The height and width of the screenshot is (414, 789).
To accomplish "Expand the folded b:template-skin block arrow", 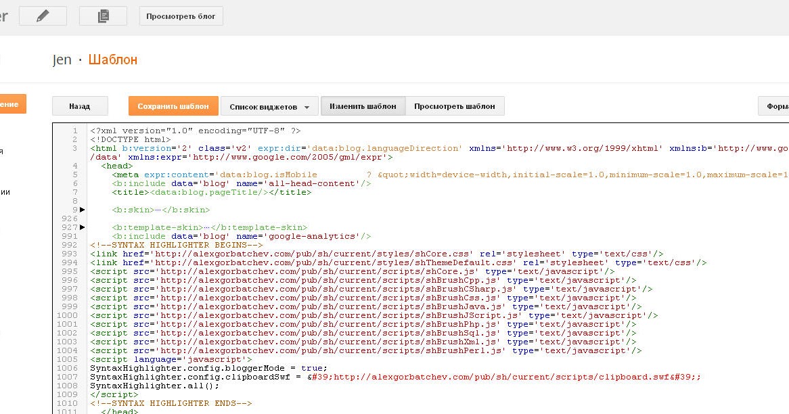I will point(82,227).
